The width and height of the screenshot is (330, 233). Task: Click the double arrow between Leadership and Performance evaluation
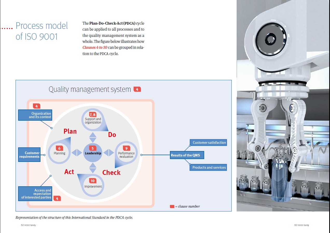point(109,153)
